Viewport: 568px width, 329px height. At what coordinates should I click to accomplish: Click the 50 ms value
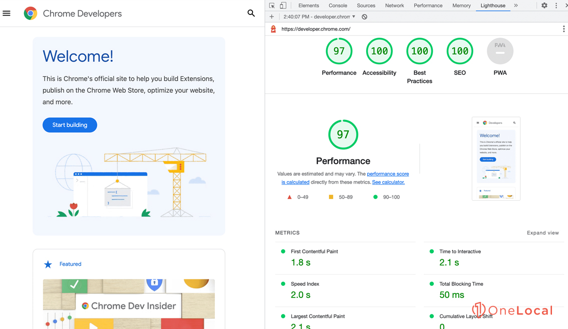click(452, 295)
